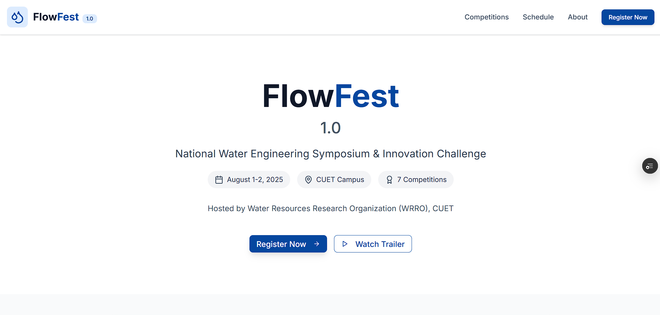Click the location pin icon beside CUET Campus

(x=308, y=180)
